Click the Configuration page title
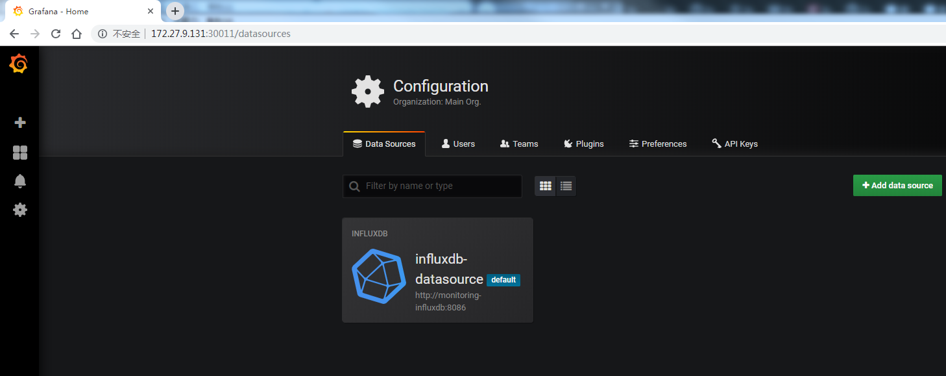Screen dimensions: 946x376 pos(441,86)
